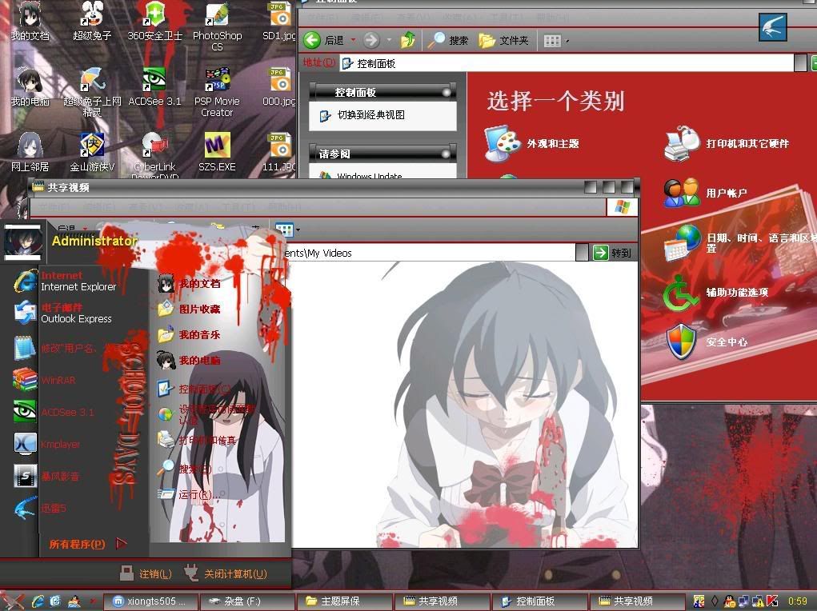Click 关闭计算机 shutdown button

[226, 573]
